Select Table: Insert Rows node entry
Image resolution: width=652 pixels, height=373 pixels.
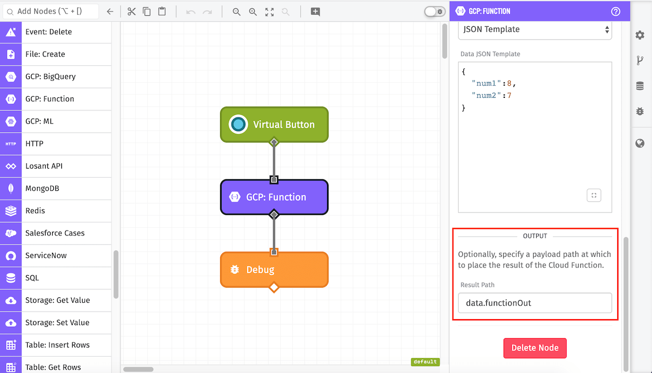point(55,345)
